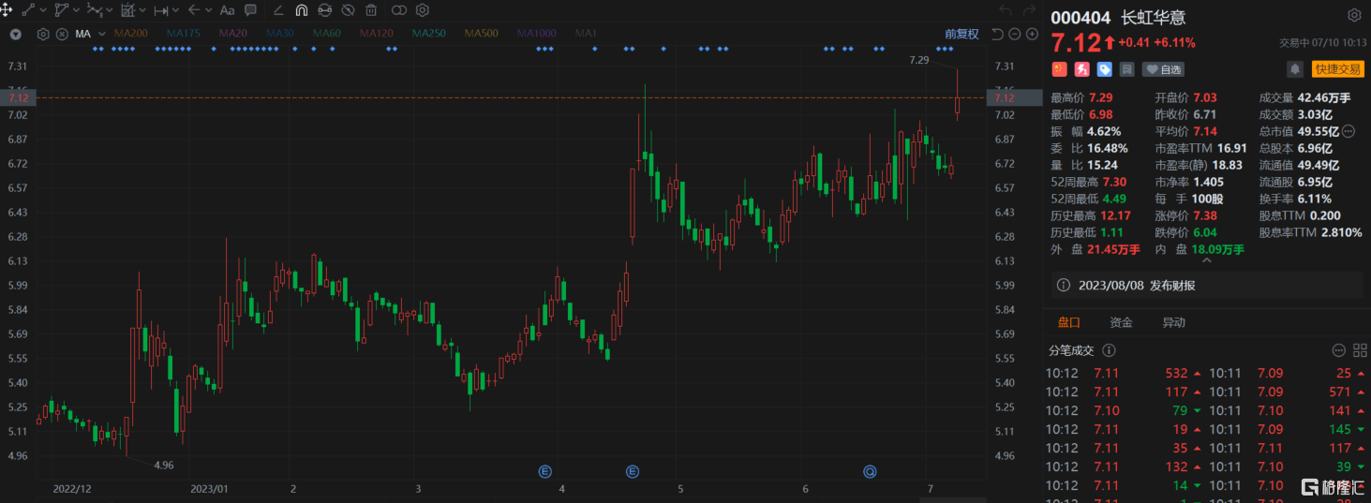1371x503 pixels.
Task: Click the pink lightning margin icon
Action: 1081,69
